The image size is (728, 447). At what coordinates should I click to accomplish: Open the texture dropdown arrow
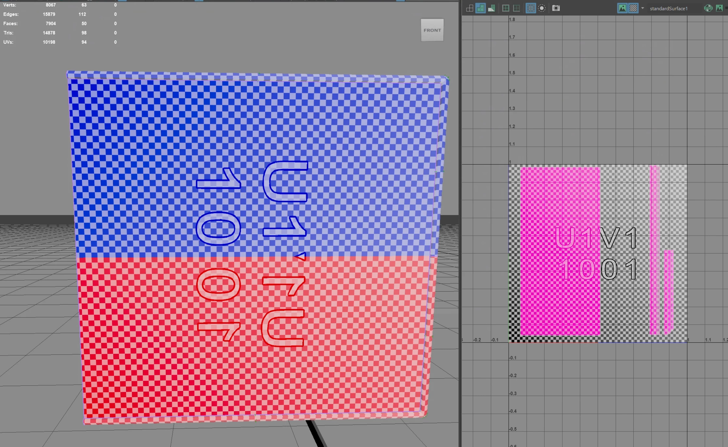642,8
